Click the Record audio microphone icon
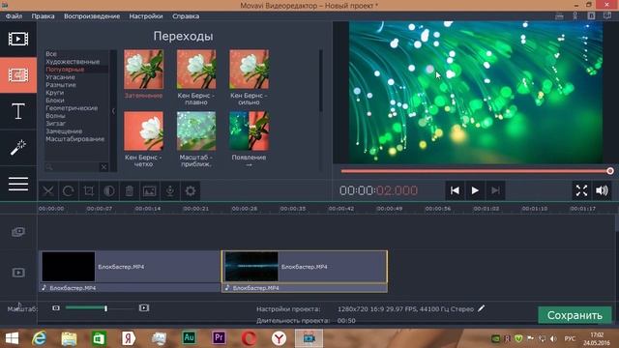 pyautogui.click(x=170, y=191)
